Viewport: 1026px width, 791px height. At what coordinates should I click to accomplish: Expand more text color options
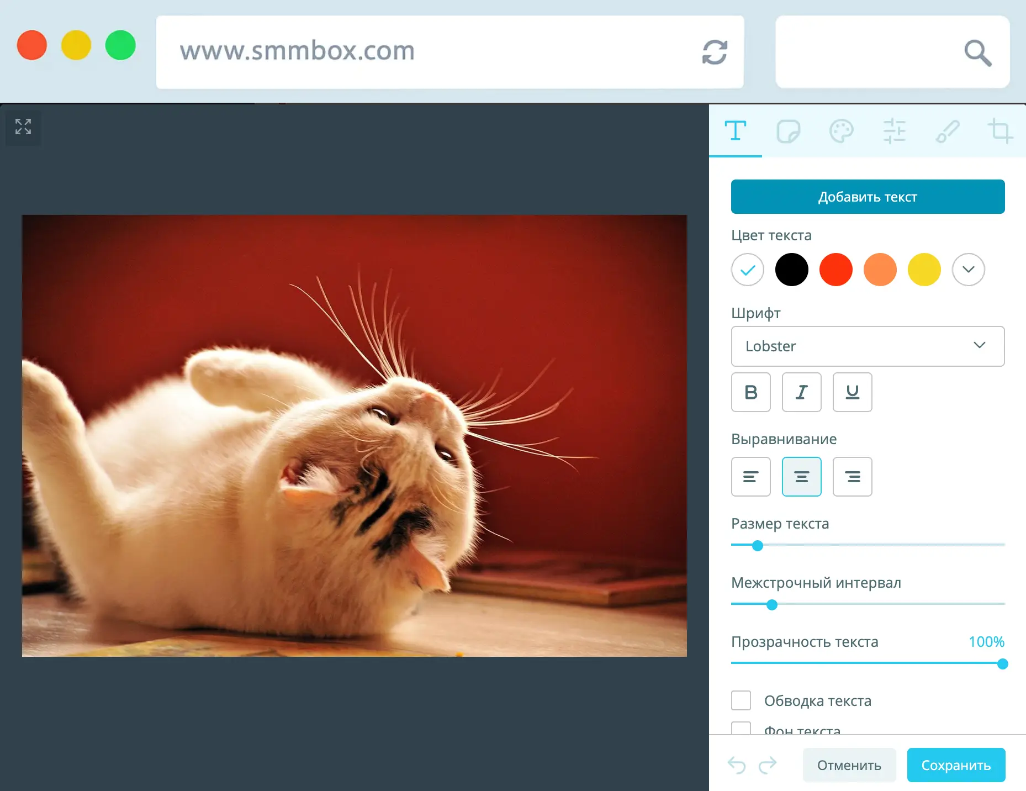coord(969,270)
